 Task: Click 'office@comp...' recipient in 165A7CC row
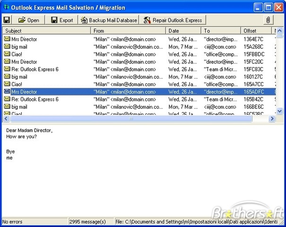click(x=221, y=84)
